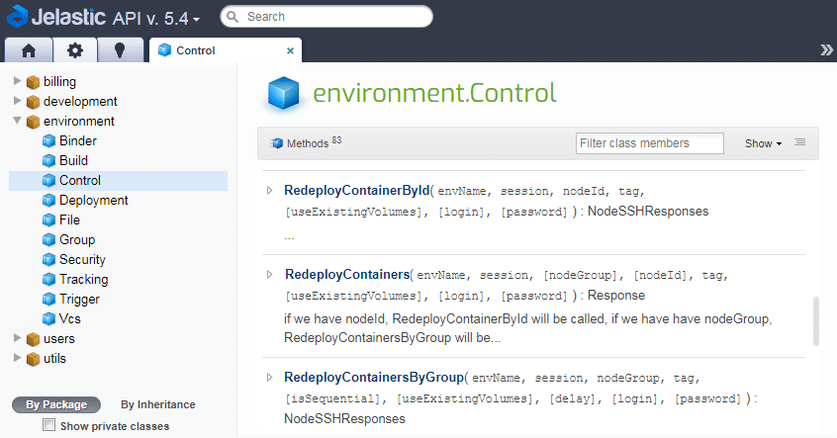The width and height of the screenshot is (837, 438).
Task: Click NodeSSHResponses return type of RedeployContainersByGroup
Action: (x=344, y=419)
